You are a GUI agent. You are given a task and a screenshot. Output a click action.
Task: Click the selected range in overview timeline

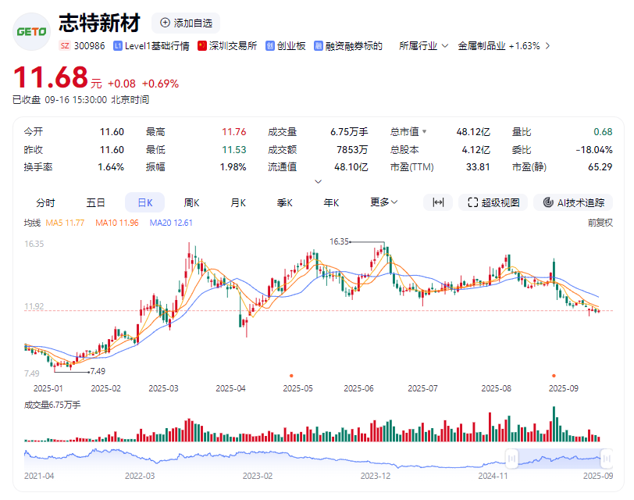pyautogui.click(x=559, y=459)
